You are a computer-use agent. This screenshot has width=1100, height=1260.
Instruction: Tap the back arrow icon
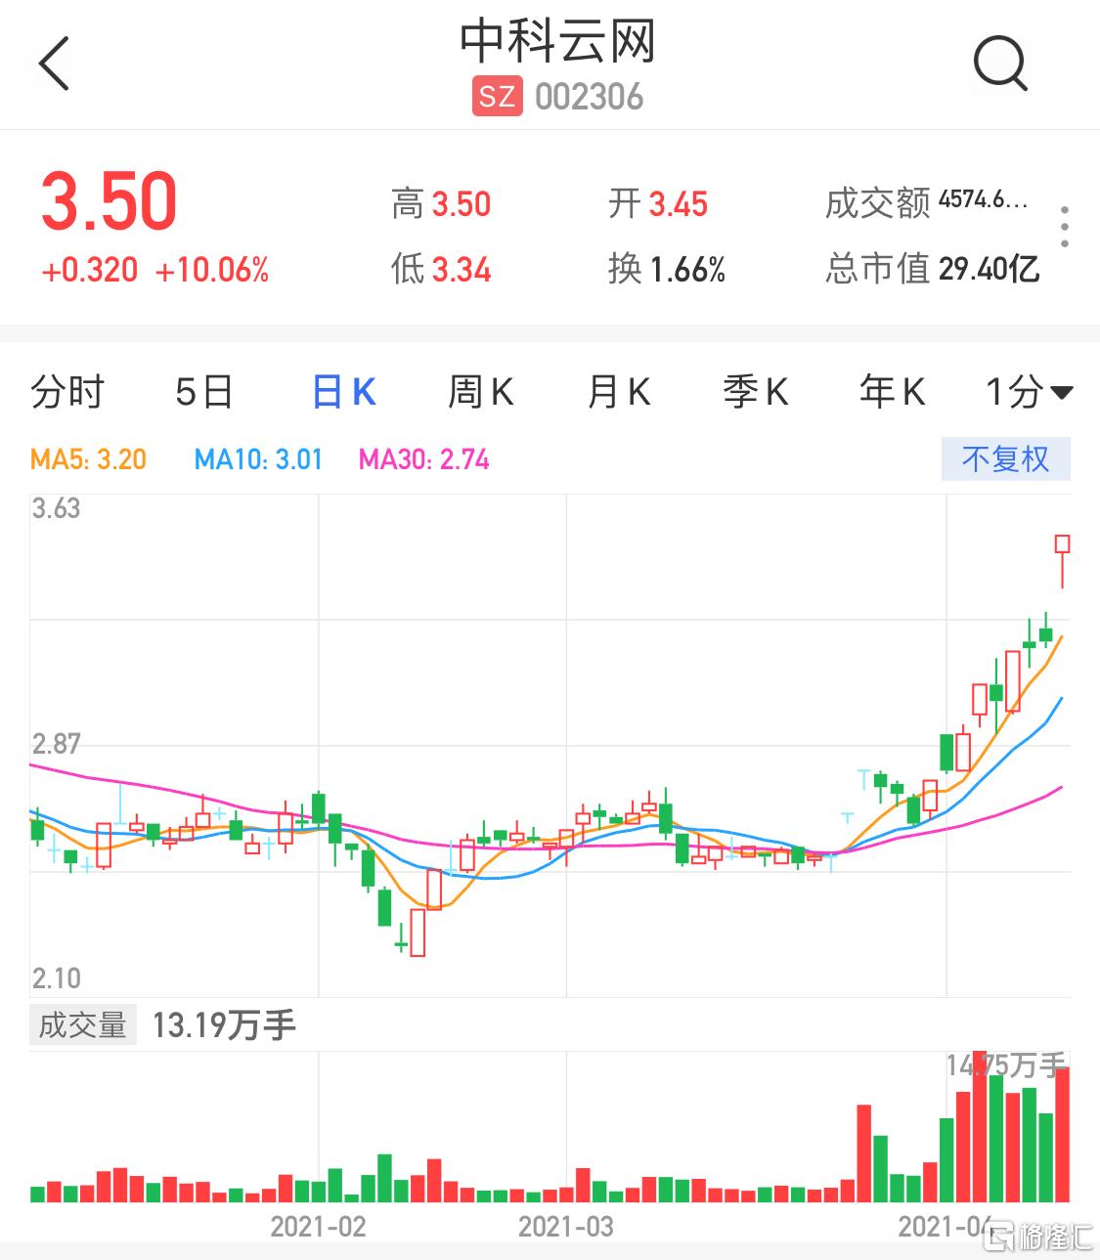[x=54, y=64]
